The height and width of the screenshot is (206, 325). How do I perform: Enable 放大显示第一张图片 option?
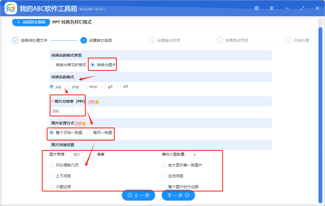click(164, 165)
